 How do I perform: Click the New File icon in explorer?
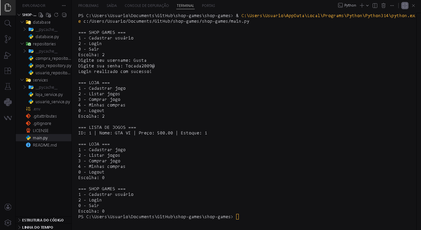click(x=41, y=15)
